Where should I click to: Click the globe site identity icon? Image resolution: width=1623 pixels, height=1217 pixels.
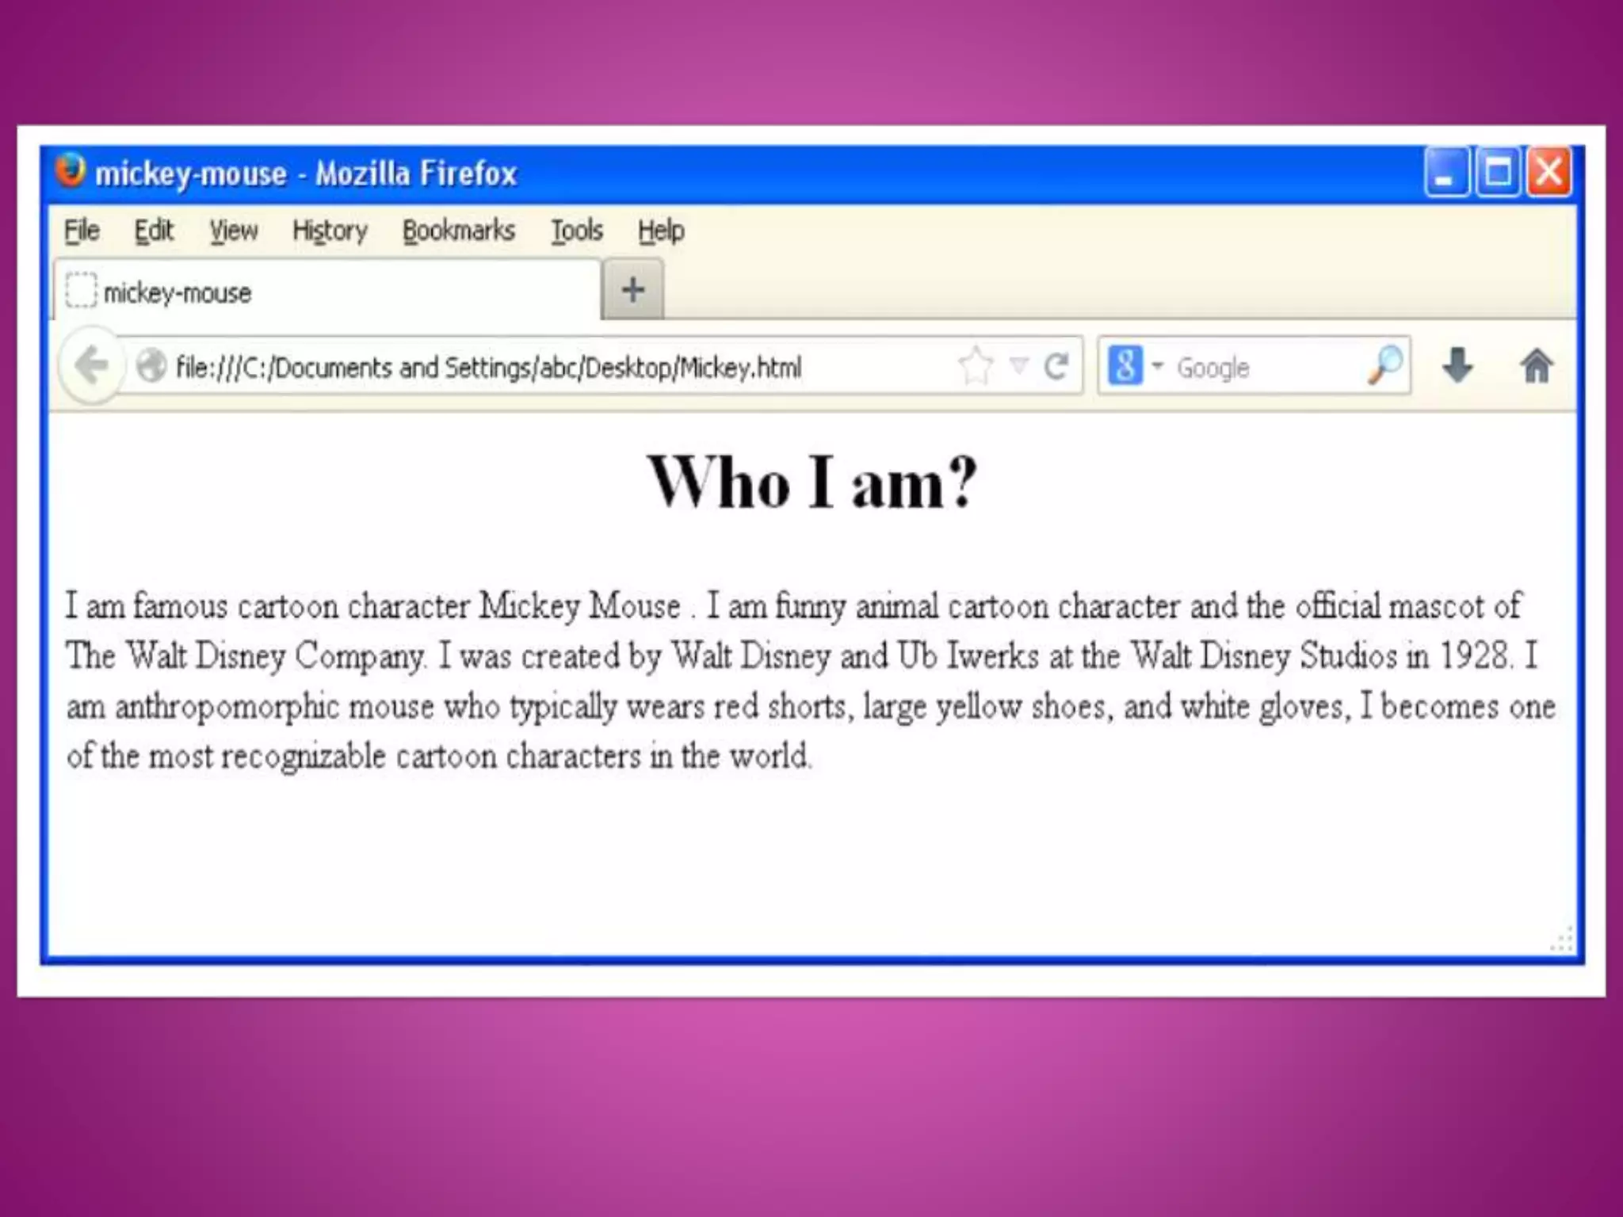point(151,366)
